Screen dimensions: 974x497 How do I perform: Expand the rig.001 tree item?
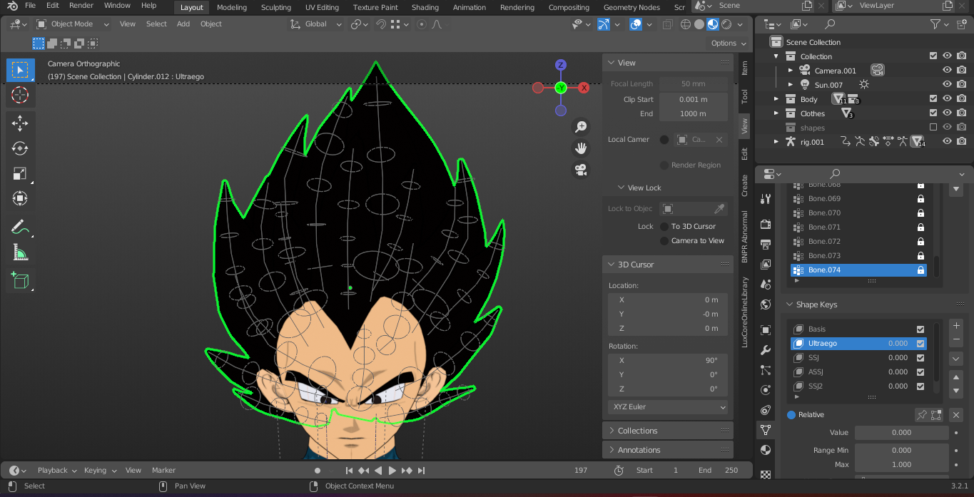click(x=776, y=142)
